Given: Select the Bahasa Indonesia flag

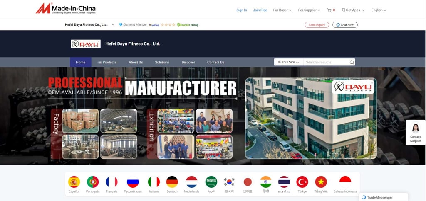Looking at the screenshot, I should coord(345,182).
